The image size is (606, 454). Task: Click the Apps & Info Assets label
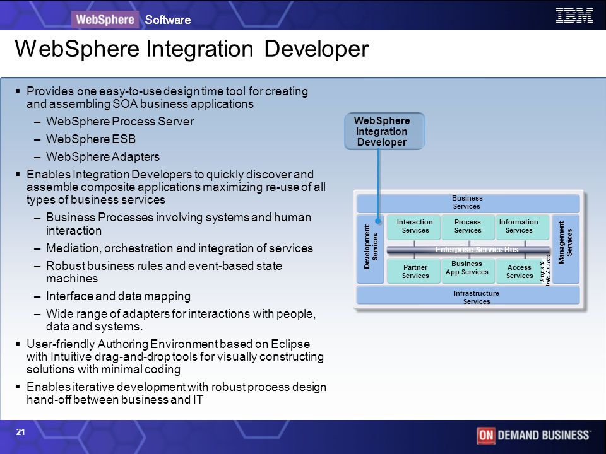coord(545,271)
